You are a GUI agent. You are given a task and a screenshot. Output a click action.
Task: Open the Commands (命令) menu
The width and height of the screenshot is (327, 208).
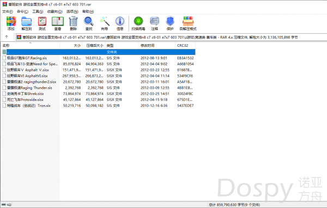point(22,11)
